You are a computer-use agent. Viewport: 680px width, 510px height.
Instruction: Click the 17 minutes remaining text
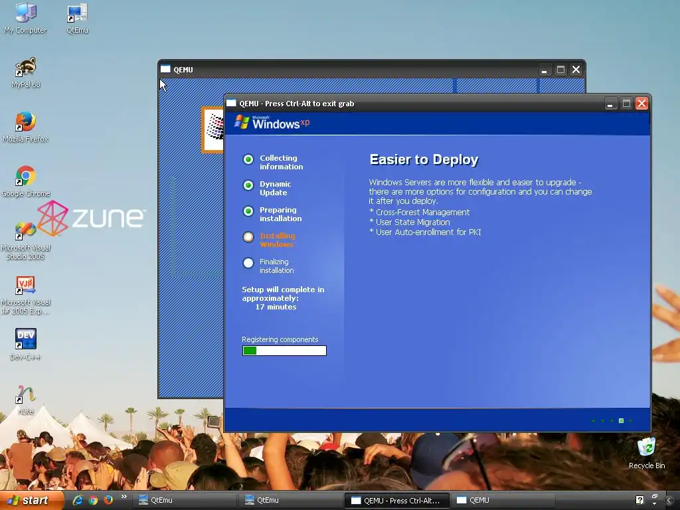(276, 307)
